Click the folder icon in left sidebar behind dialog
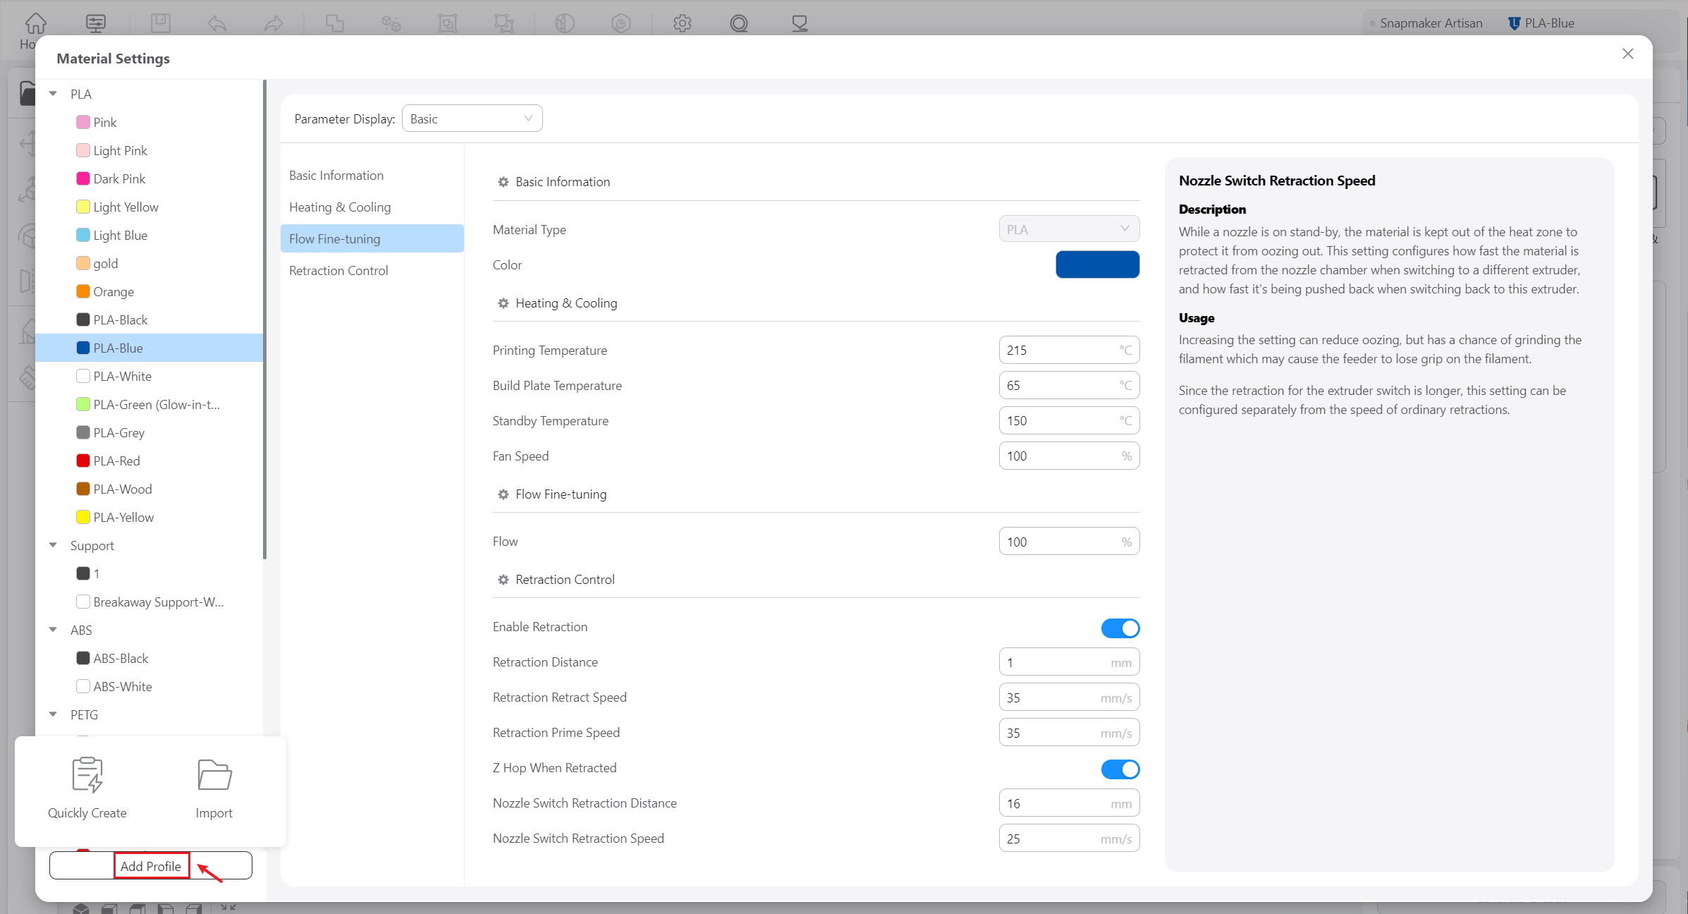1688x914 pixels. click(x=27, y=93)
